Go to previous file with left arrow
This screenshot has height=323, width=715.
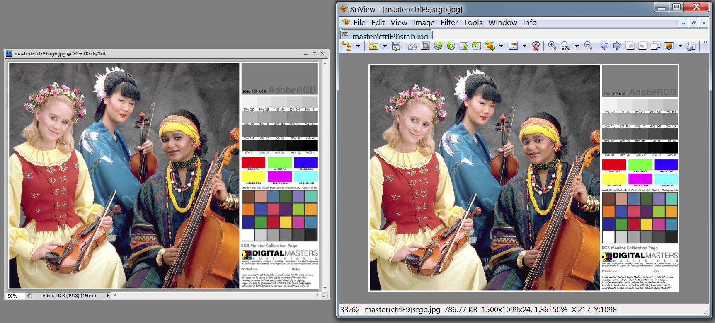[x=604, y=46]
